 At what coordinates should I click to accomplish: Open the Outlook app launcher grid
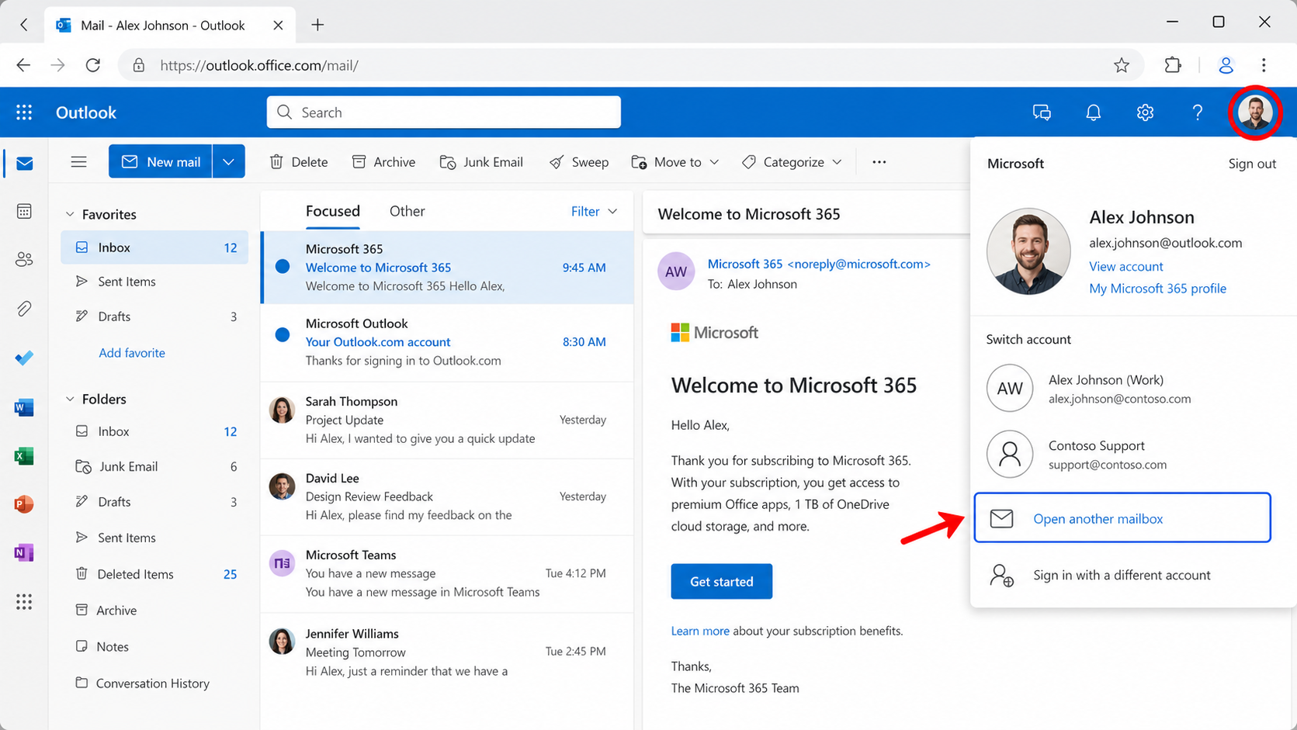(24, 112)
